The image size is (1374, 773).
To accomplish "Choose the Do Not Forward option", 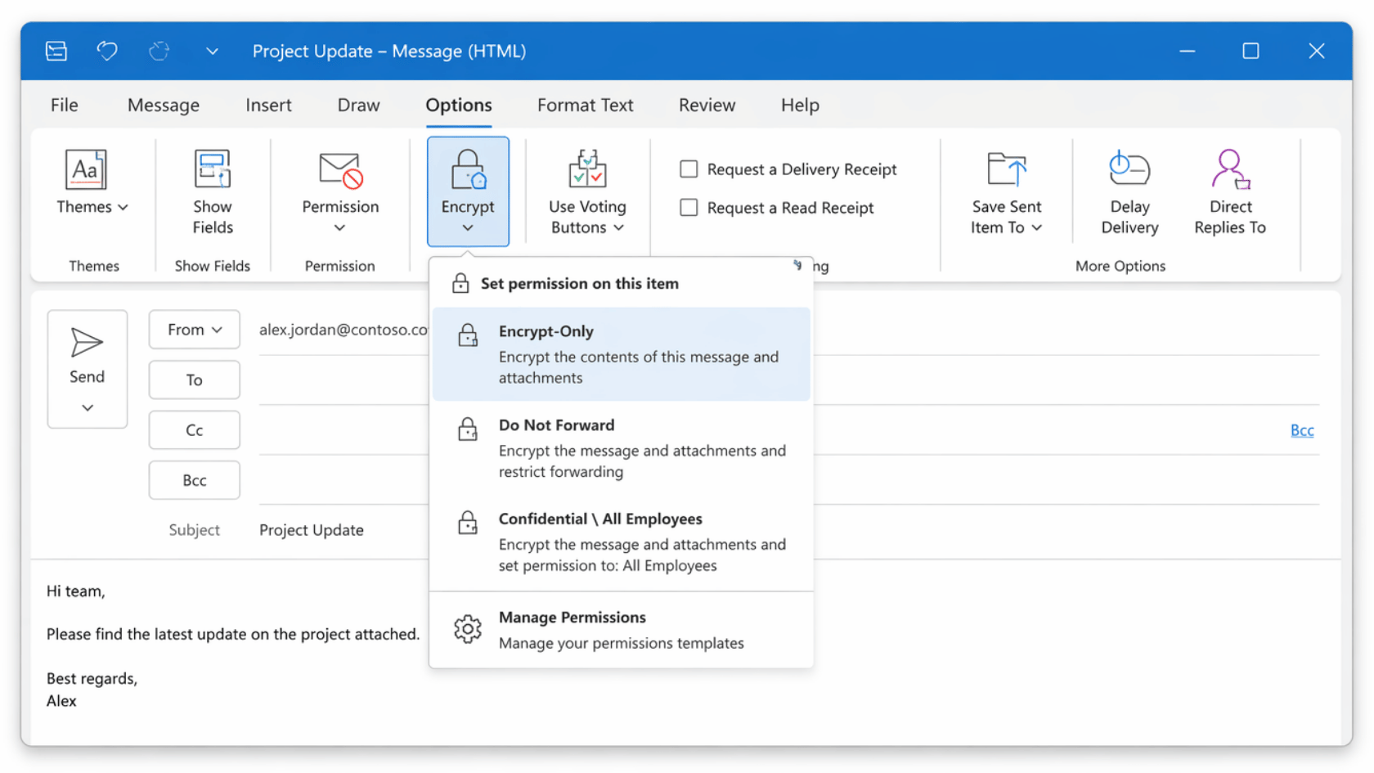I will coord(622,448).
